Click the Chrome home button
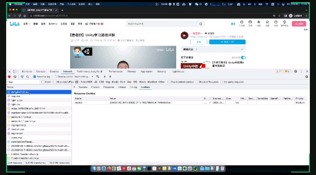Image resolution: width=316 pixels, height=175 pixels. pos(25,16)
